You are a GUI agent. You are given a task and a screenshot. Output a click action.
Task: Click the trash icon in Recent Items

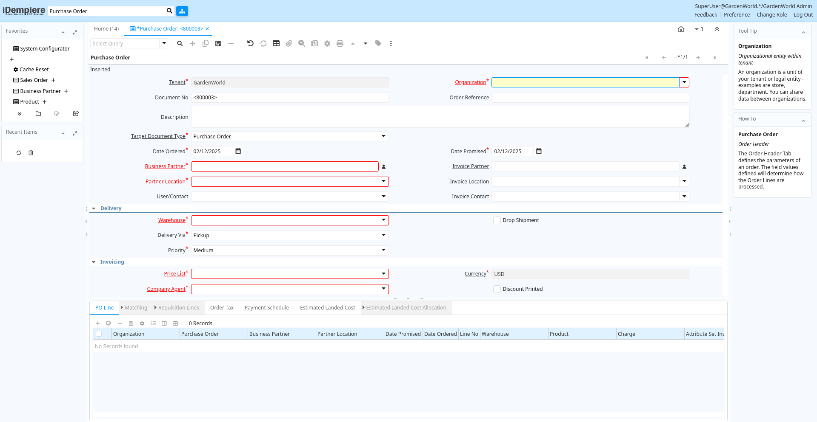point(31,153)
